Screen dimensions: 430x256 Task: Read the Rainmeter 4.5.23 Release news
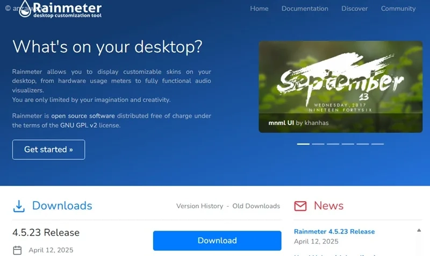pos(334,231)
